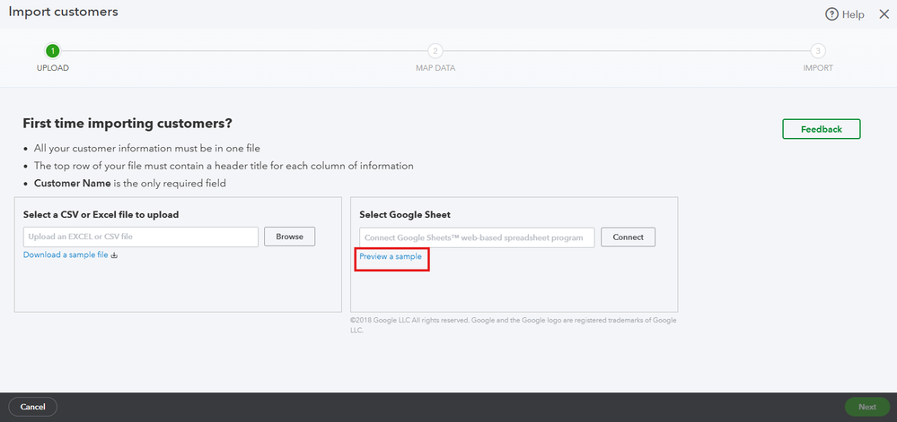The width and height of the screenshot is (897, 422).
Task: Open the Download a sample file link
Action: 66,255
